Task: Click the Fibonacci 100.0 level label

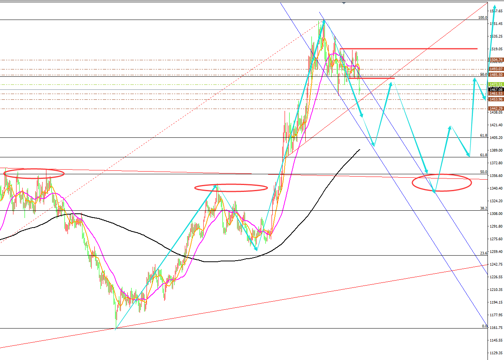Action: [482, 18]
